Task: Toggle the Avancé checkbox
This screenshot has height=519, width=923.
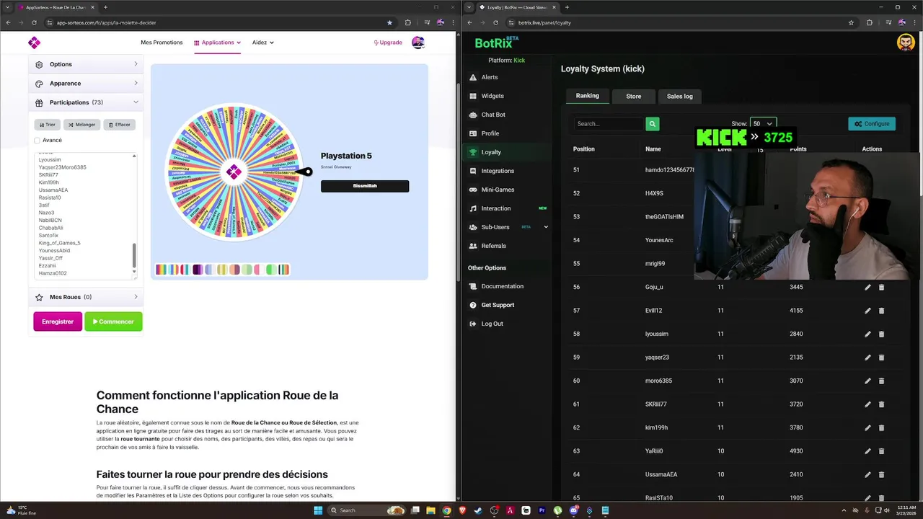Action: pyautogui.click(x=37, y=141)
